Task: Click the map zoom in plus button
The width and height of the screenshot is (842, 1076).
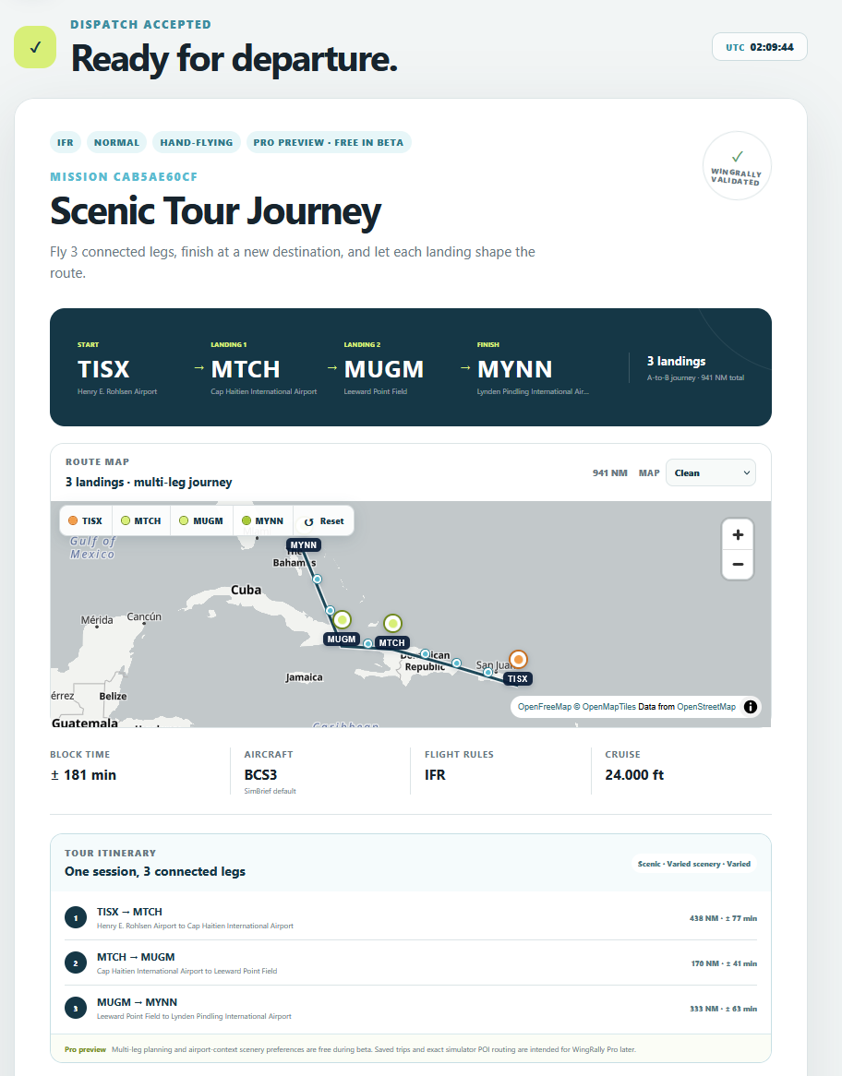Action: click(x=738, y=534)
